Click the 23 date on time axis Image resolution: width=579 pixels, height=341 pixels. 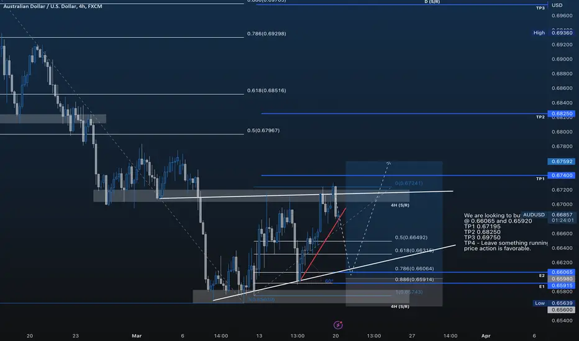tap(76, 336)
